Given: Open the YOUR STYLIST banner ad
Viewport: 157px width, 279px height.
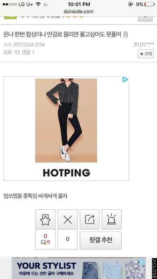Looking at the screenshot, I should [79, 268].
